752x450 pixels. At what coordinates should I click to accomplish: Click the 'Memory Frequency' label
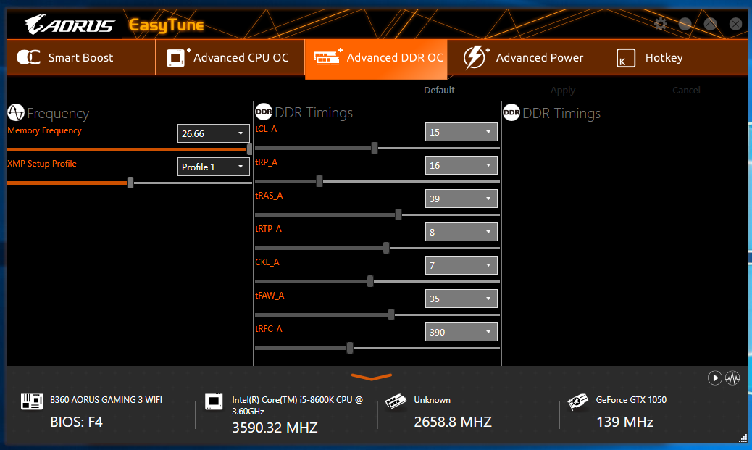point(45,130)
